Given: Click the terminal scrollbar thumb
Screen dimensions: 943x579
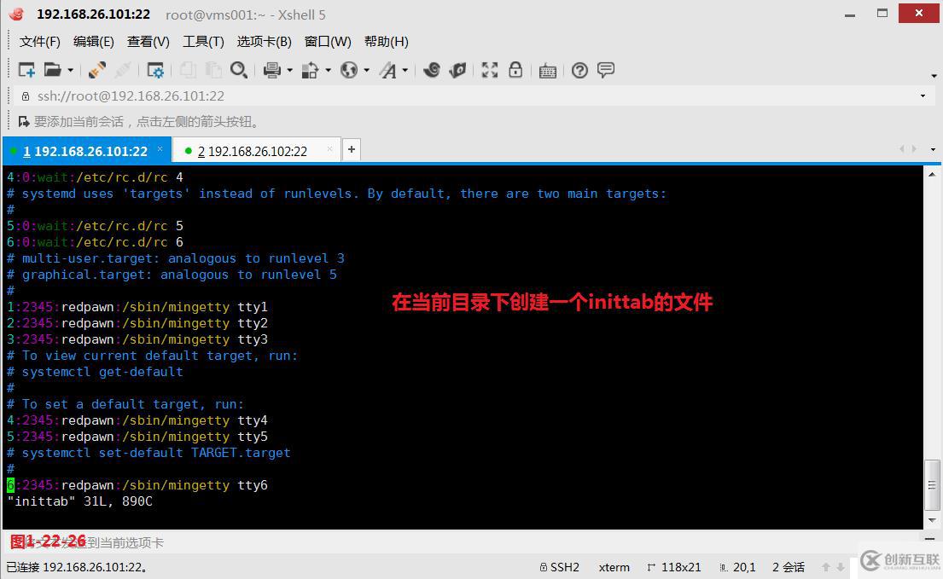Looking at the screenshot, I should point(932,485).
